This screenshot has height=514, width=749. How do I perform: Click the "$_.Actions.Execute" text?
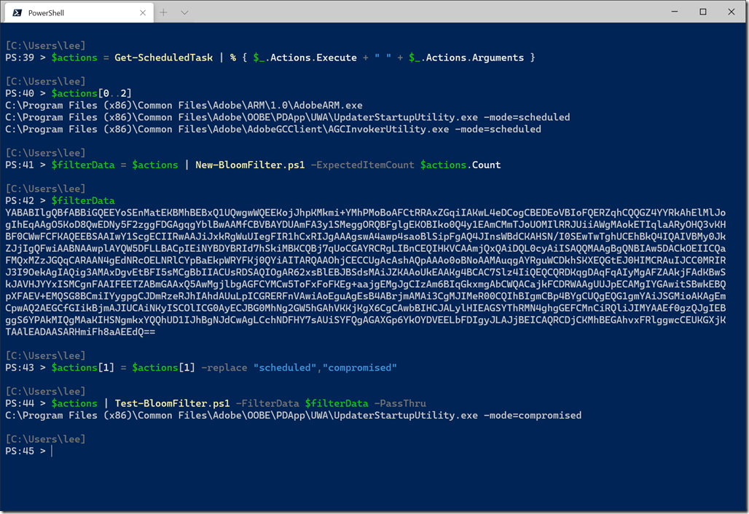click(x=305, y=58)
